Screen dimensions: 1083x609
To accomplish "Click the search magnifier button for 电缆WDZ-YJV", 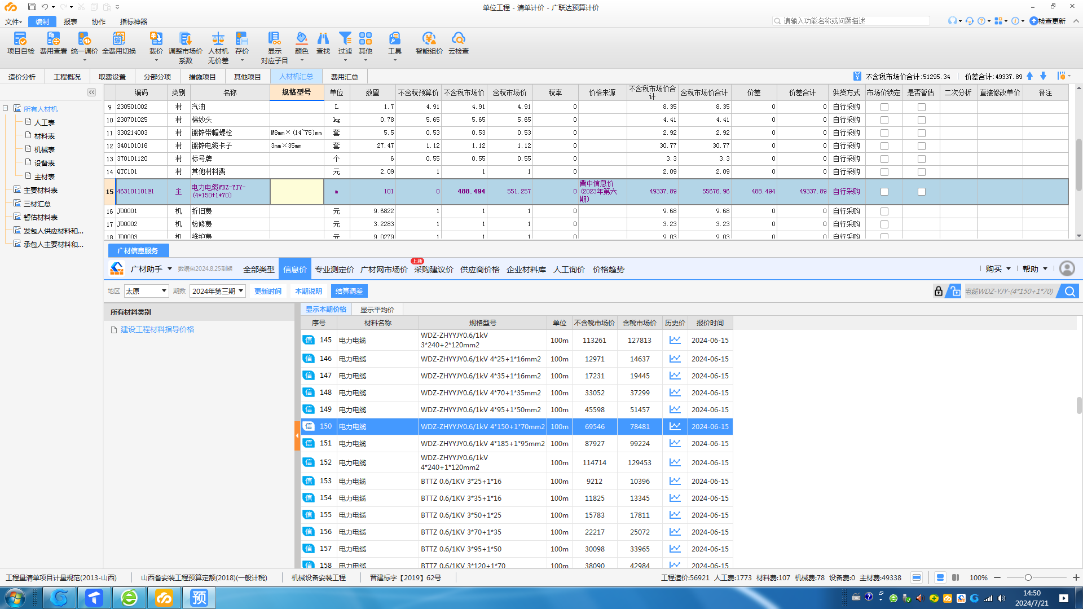I will pos(1069,291).
